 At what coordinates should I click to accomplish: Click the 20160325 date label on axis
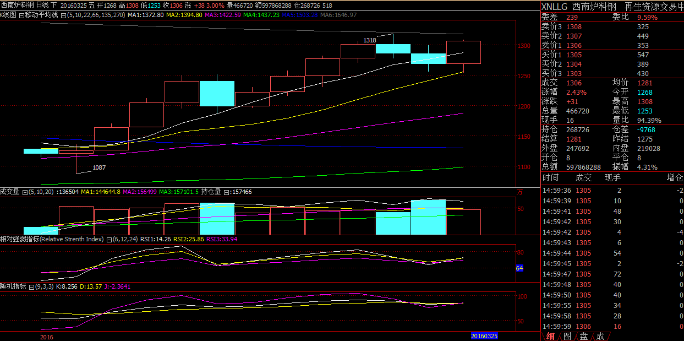coord(484,335)
